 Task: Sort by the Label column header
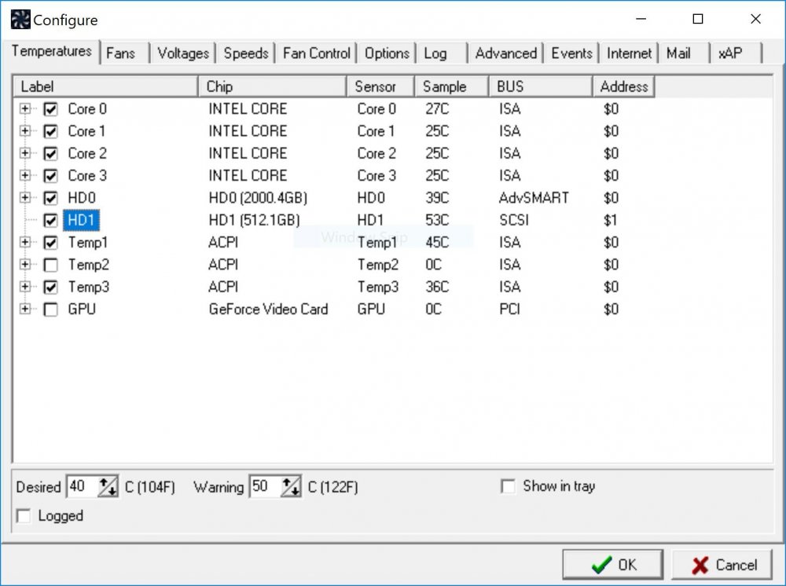[x=106, y=86]
